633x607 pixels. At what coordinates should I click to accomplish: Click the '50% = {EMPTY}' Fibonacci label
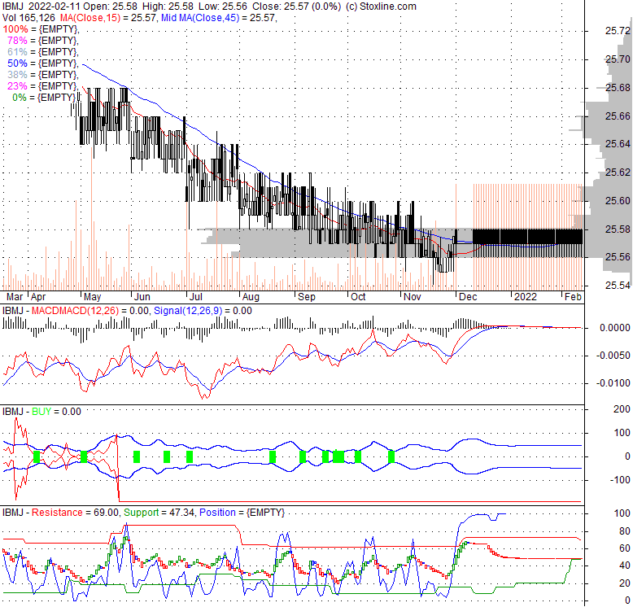coord(43,63)
